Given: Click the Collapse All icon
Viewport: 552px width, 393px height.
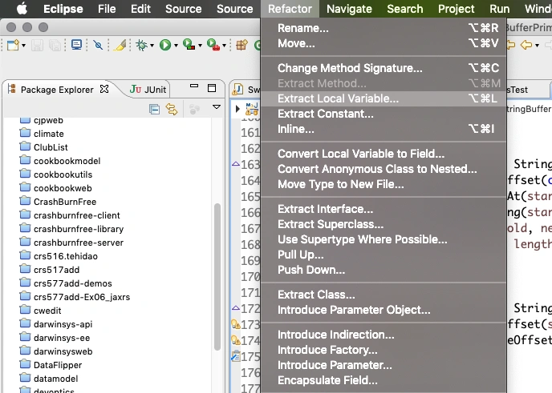Looking at the screenshot, I should point(154,110).
